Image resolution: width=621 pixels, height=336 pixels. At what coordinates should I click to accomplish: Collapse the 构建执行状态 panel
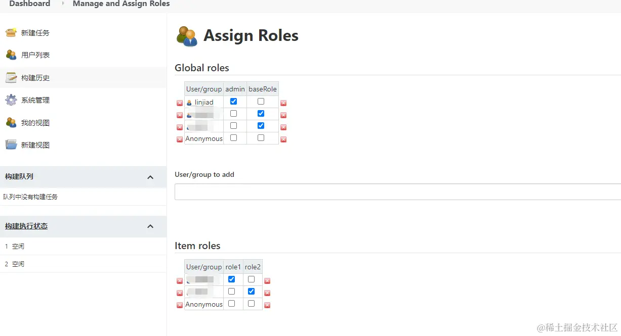(x=150, y=226)
